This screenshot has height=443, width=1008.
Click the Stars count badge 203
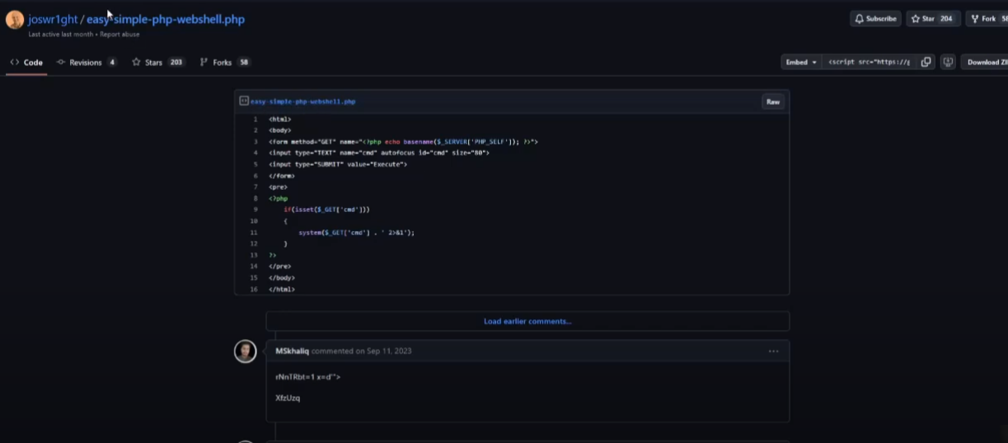click(176, 63)
